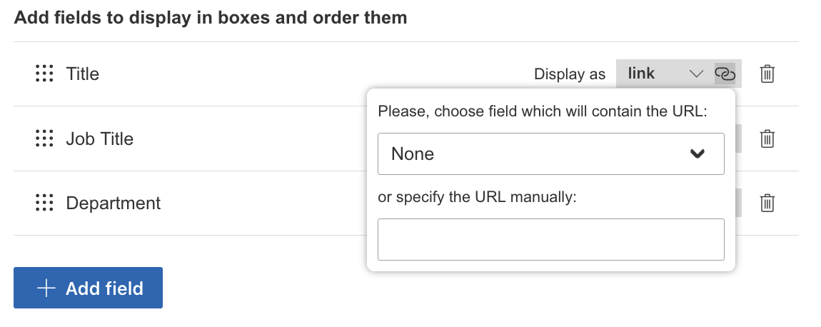The width and height of the screenshot is (821, 327).
Task: Click the drag handle beside Job Title
Action: point(44,139)
